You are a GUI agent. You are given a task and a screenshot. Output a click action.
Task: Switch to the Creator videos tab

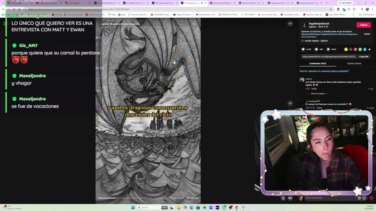coord(354,63)
